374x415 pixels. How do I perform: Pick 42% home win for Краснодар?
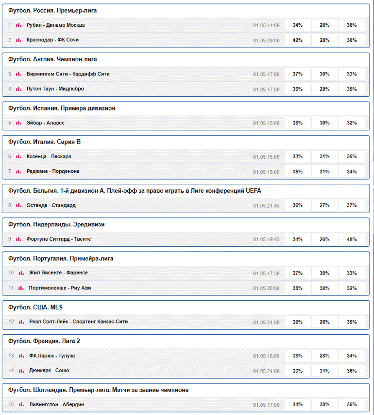coord(298,40)
